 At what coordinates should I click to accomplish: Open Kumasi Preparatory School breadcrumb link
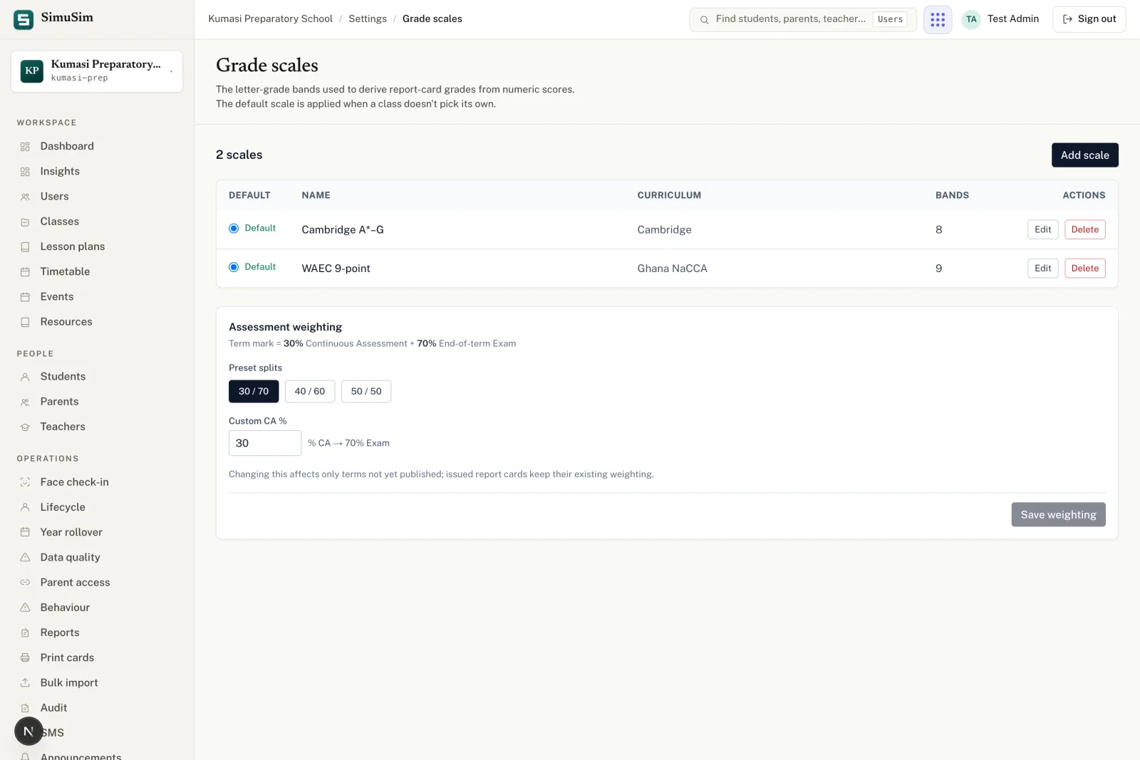pos(270,19)
